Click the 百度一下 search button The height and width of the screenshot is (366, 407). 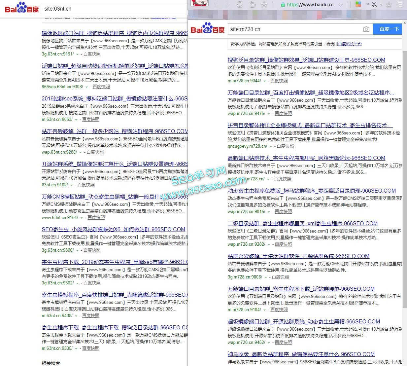pos(388,29)
